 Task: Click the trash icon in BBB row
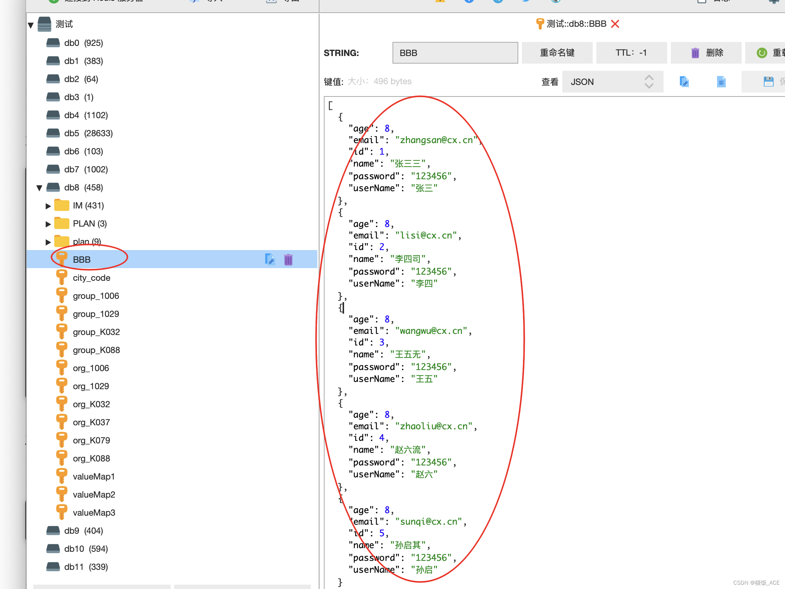[288, 260]
